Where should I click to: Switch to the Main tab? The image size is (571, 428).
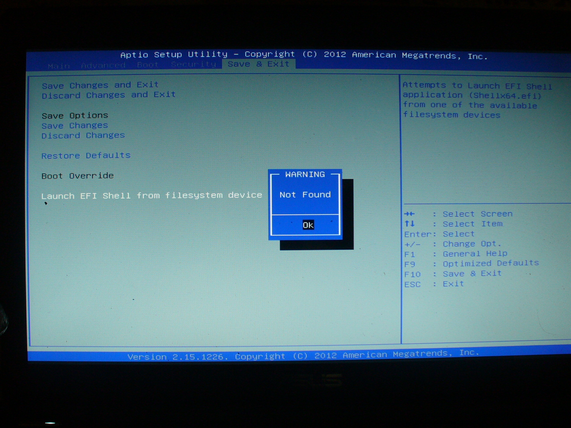(x=59, y=66)
